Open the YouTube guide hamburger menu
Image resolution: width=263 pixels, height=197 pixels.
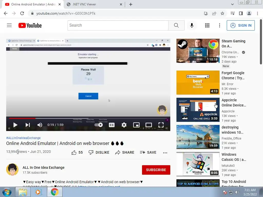pos(9,25)
